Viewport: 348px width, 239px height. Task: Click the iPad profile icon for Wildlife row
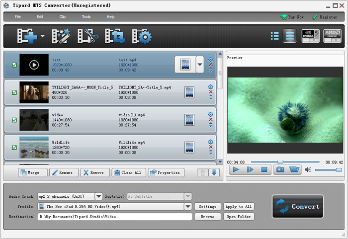pyautogui.click(x=189, y=148)
